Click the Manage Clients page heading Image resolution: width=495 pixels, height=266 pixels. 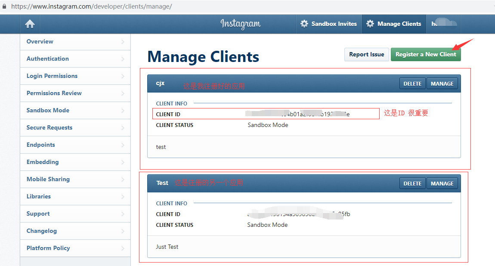pos(203,57)
